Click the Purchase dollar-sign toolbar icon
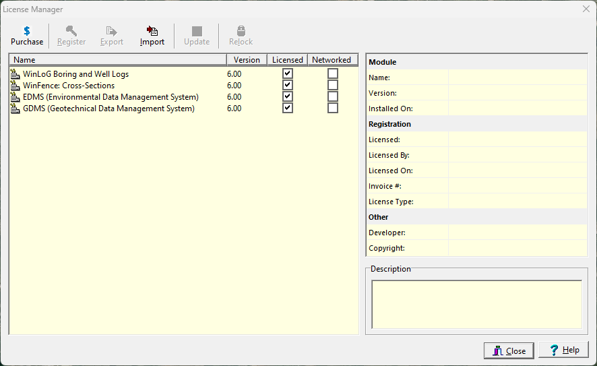 point(27,31)
